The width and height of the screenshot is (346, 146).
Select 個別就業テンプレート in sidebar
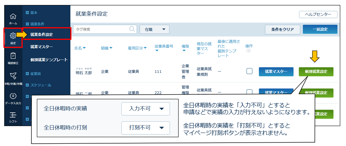click(x=49, y=60)
